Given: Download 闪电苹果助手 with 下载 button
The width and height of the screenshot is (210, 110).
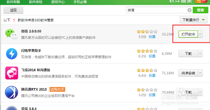Looking at the screenshot, I should [188, 53].
